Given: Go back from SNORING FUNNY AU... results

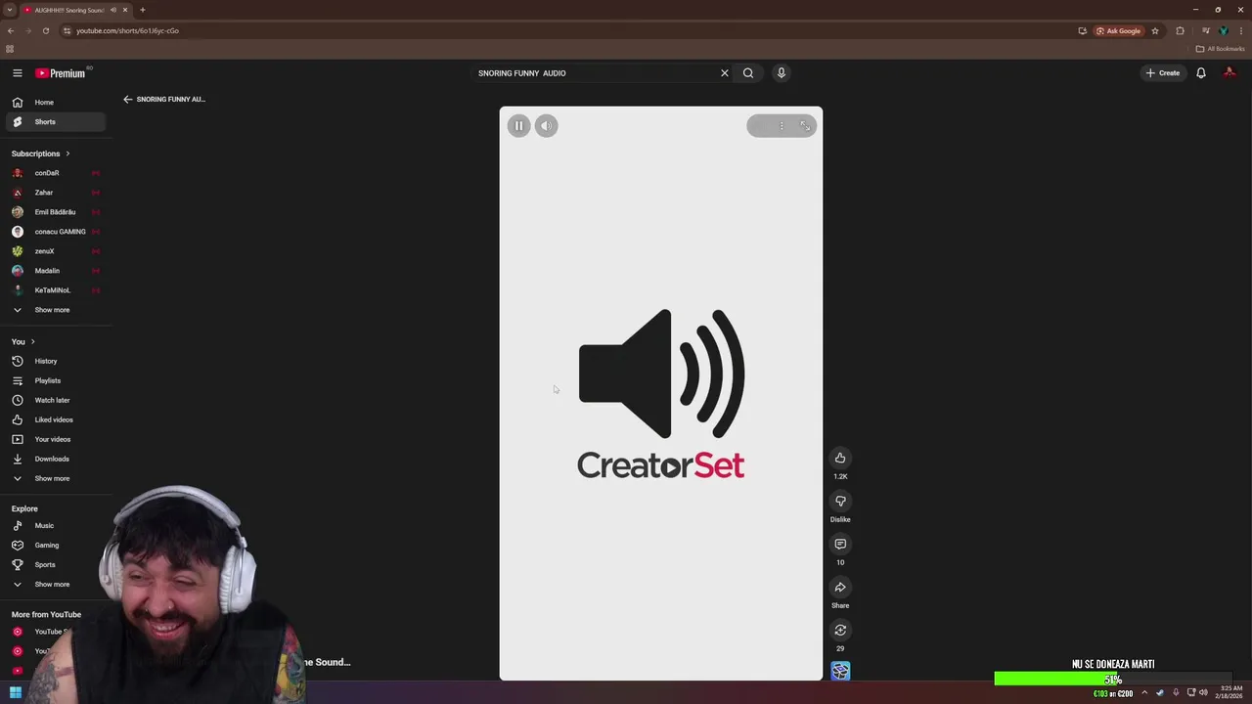Looking at the screenshot, I should click(127, 99).
